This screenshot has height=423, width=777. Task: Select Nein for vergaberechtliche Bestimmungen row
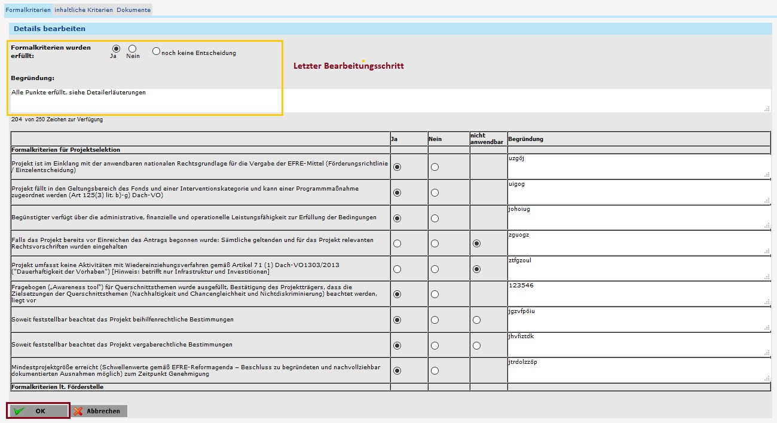click(435, 345)
